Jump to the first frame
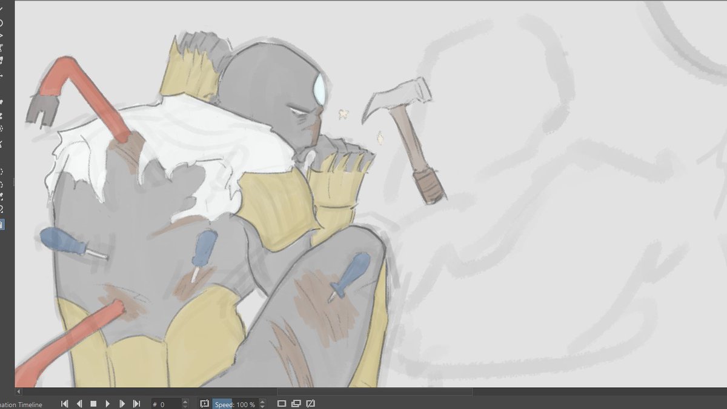Image resolution: width=727 pixels, height=409 pixels. [65, 404]
